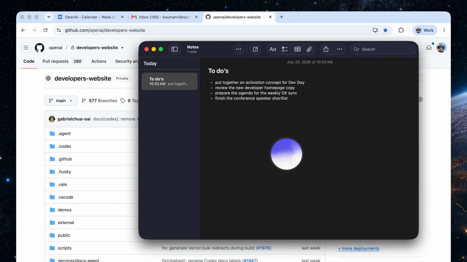Open GitHub notifications inbox icon
Viewport: 467px width, 262px height.
429,48
